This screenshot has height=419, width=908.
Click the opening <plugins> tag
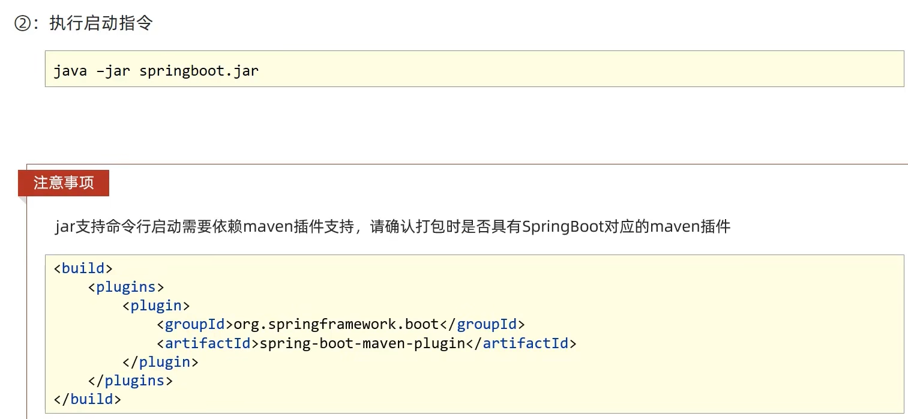coord(126,287)
